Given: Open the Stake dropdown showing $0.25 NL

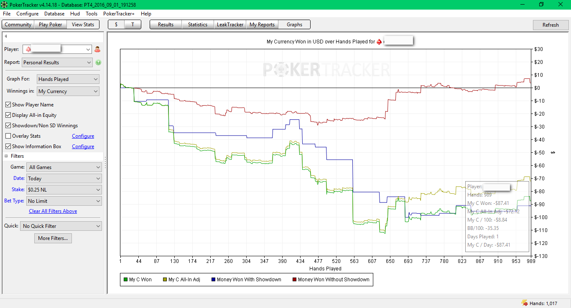Looking at the screenshot, I should tap(64, 190).
